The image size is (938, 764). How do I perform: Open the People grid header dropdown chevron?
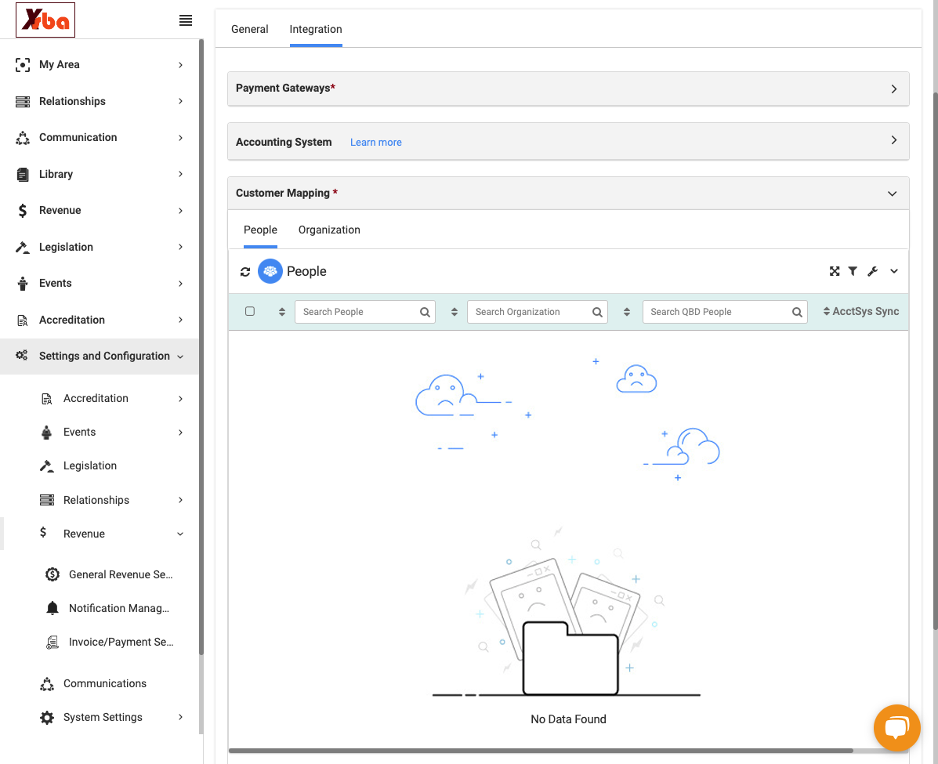(x=894, y=272)
